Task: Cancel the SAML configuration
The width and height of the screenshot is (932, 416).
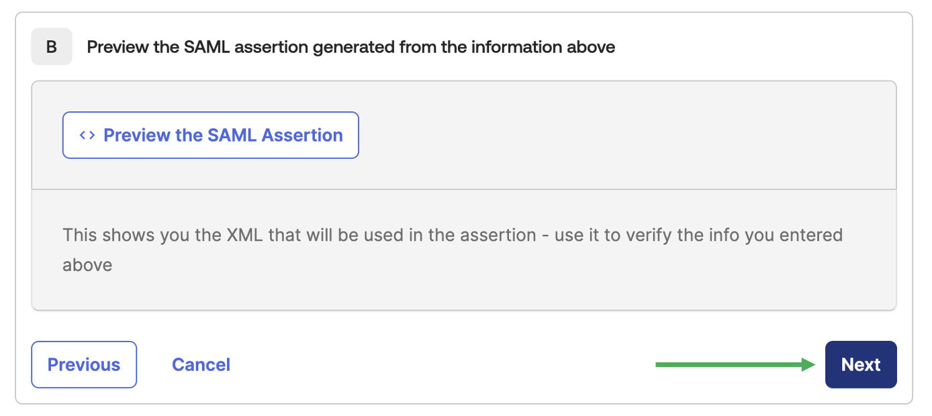Action: coord(201,364)
